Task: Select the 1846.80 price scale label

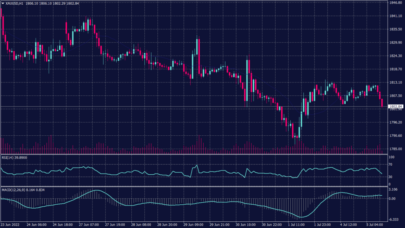Action: pyautogui.click(x=396, y=3)
